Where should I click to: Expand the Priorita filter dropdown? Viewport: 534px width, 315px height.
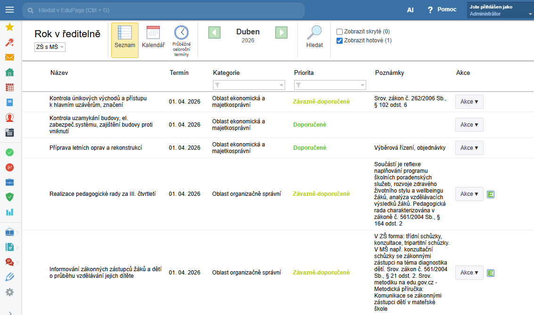coord(330,85)
